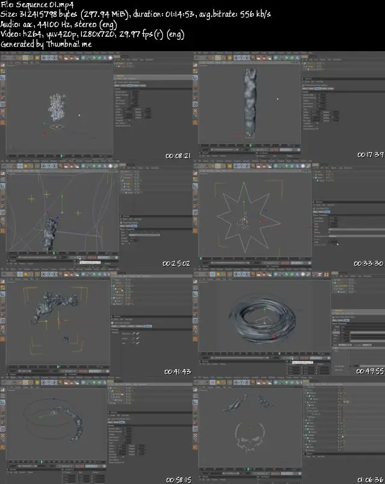Viewport: 385px width, 484px height.
Task: Click the 'Generated by Thumbnail me' line
Action: [46, 44]
